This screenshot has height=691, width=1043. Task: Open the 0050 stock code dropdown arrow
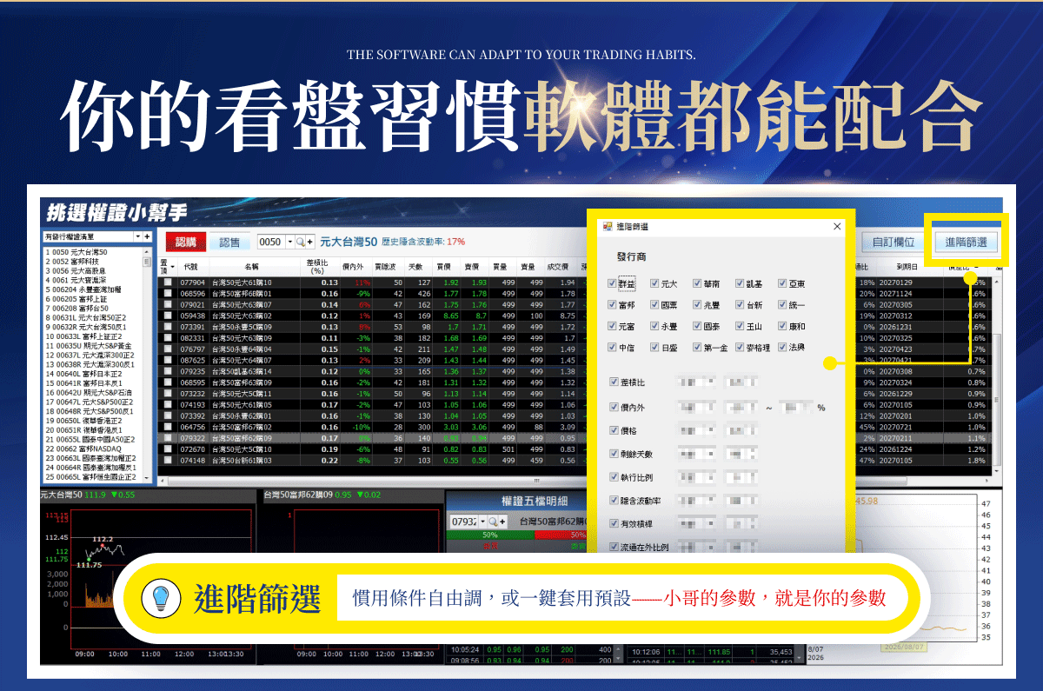tap(289, 243)
